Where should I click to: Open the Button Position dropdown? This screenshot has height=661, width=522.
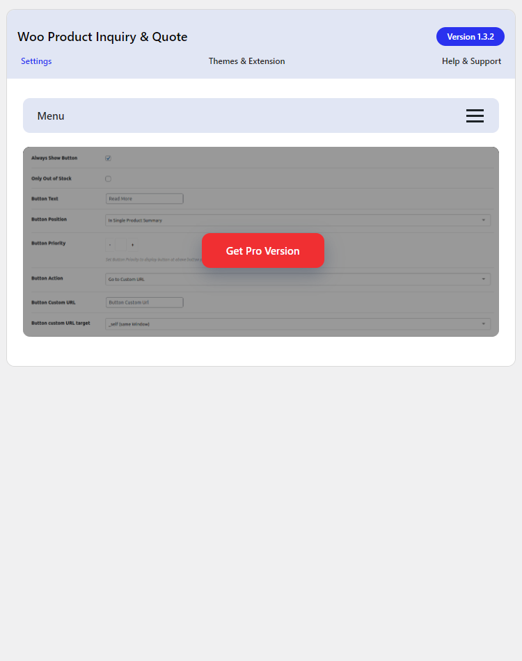pos(298,220)
